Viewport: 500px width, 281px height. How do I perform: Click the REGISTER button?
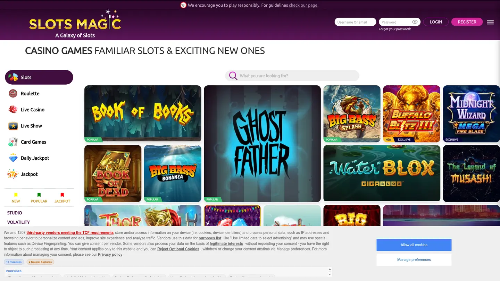click(x=467, y=22)
